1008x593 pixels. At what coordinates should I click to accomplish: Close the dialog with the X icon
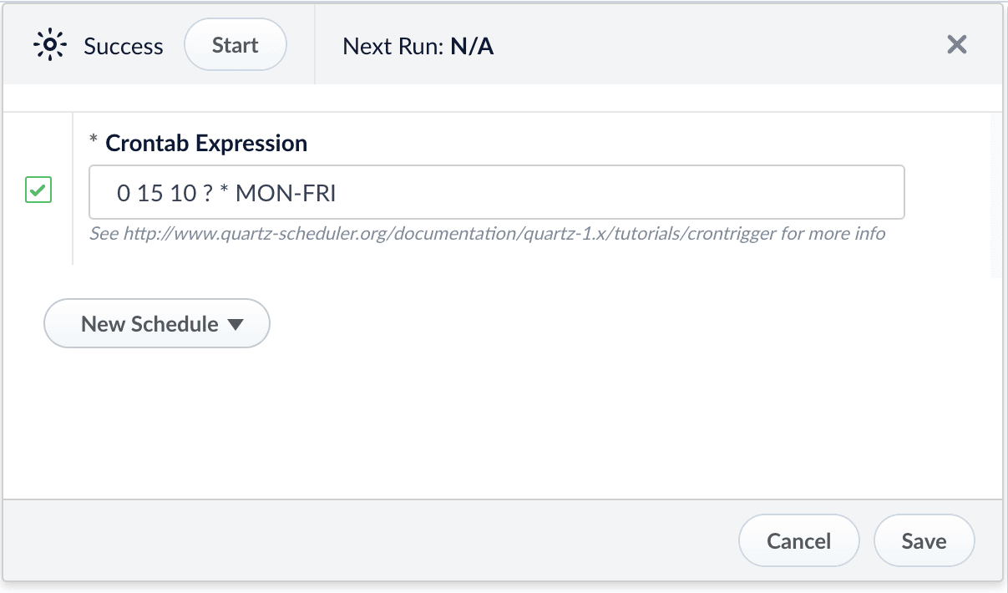pos(957,44)
